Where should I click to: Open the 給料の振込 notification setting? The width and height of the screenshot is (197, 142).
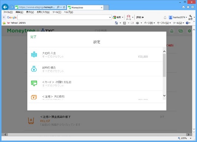point(95,69)
